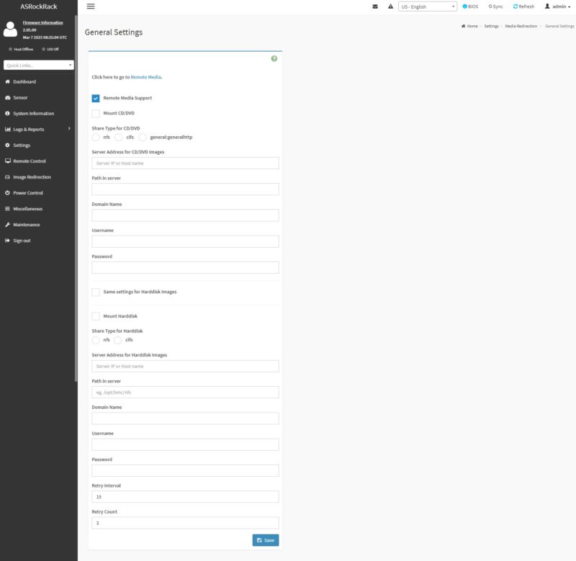Viewport: 576px width, 561px height.
Task: Click the BIOS info icon in header
Action: tap(464, 6)
